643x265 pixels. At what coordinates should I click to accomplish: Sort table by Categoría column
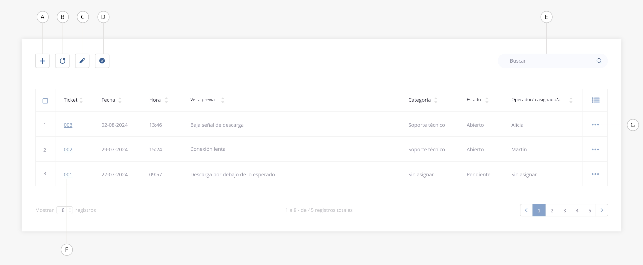436,100
